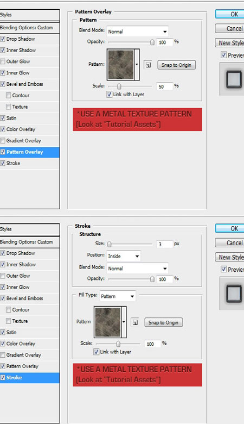Viewport: 244px width, 424px height.
Task: Click Scale field showing 50 percent
Action: [x=165, y=86]
